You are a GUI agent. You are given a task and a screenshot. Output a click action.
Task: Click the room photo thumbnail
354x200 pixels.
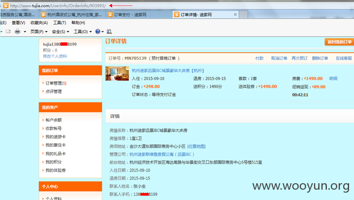tap(117, 73)
